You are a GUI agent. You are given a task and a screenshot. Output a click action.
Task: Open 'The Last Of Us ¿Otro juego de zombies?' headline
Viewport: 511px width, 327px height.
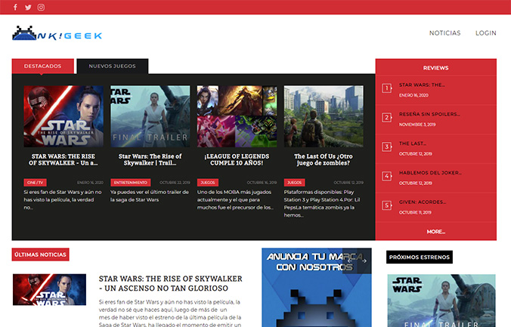324,159
